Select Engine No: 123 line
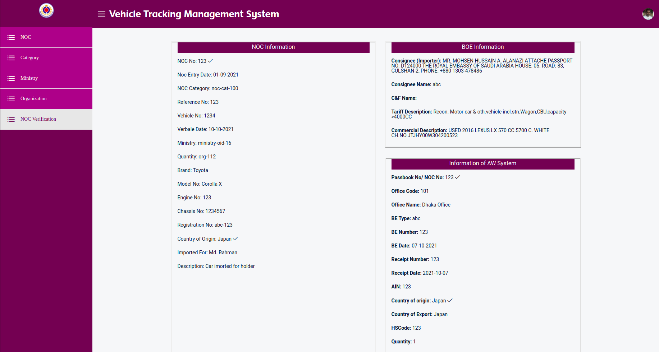 coord(194,198)
